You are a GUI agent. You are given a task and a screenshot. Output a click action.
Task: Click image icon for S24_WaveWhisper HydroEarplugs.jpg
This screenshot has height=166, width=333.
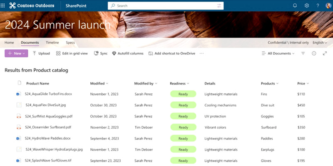pos(19,149)
